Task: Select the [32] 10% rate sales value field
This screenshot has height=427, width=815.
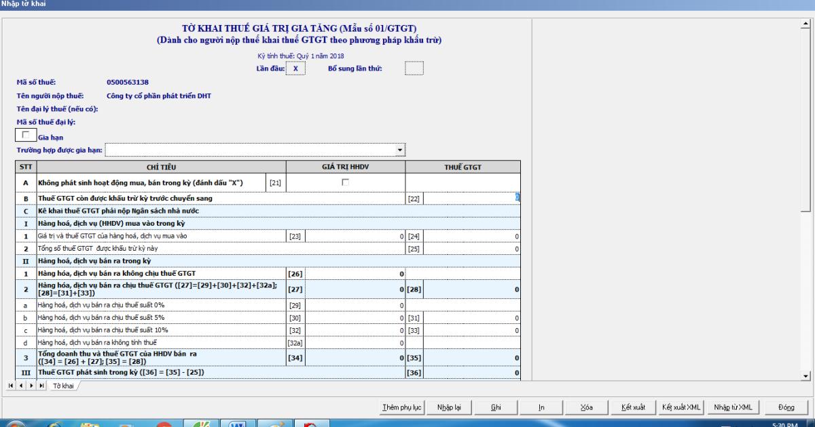Action: pos(356,329)
